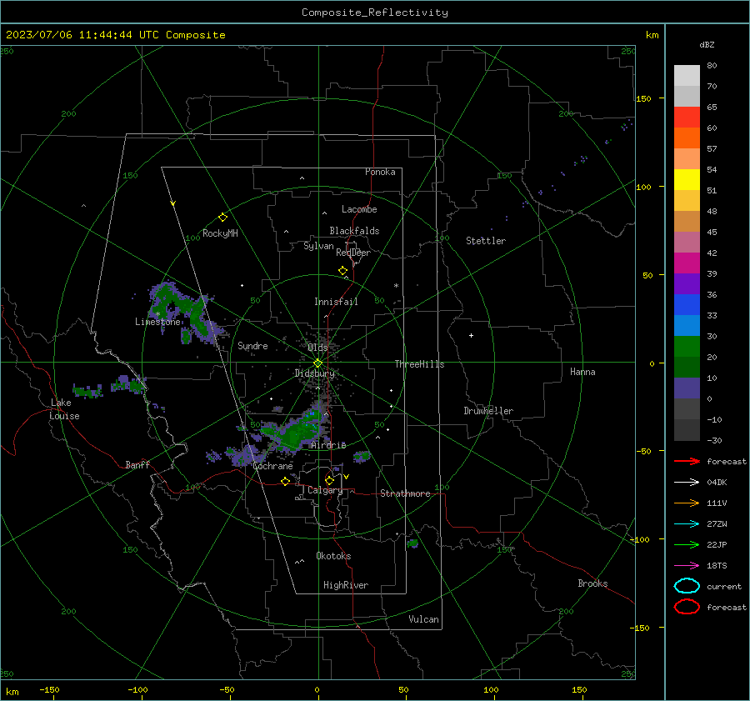Click the yellow diamond marker below RedDeer
The image size is (750, 701).
click(342, 271)
